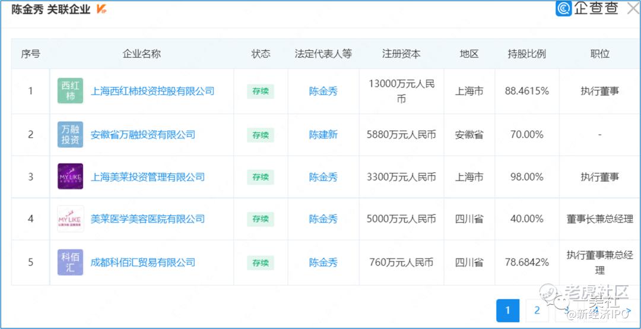Click the 陈金秀 关联企业 dialog title
Viewport: 641px width, 329px height.
tap(50, 10)
